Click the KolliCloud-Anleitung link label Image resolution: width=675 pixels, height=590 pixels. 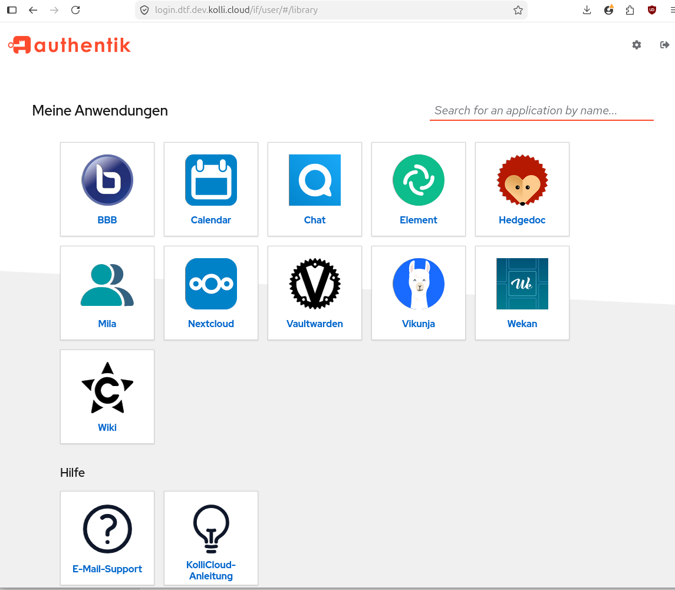(211, 570)
